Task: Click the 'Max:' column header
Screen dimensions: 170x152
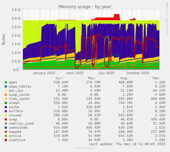Action: click(157, 78)
